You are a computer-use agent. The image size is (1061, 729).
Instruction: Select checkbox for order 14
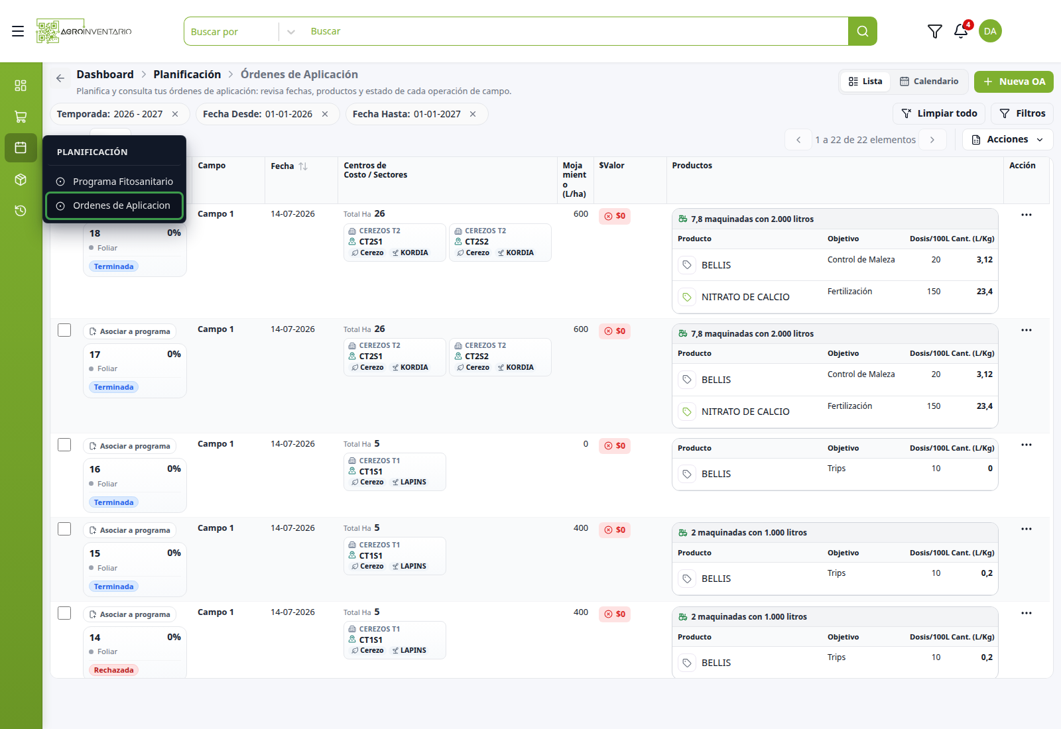(x=64, y=613)
